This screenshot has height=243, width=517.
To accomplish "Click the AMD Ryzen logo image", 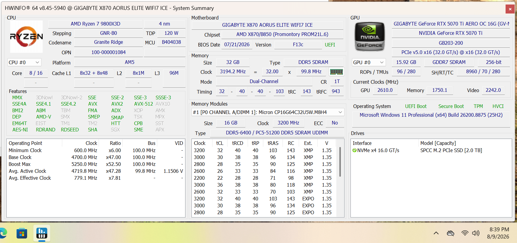I will tap(26, 37).
